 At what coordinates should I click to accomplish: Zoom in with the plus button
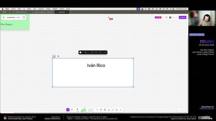[182, 110]
